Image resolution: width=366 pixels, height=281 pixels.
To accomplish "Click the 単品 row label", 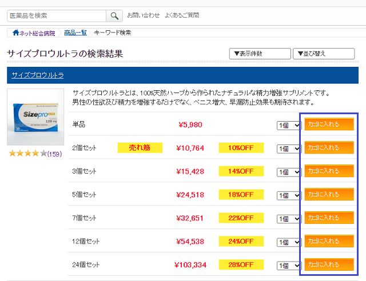I will 79,125.
